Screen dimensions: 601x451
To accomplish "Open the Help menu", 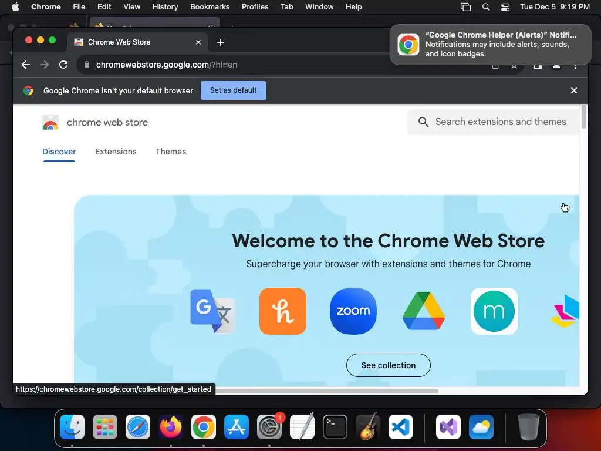I will pyautogui.click(x=353, y=7).
